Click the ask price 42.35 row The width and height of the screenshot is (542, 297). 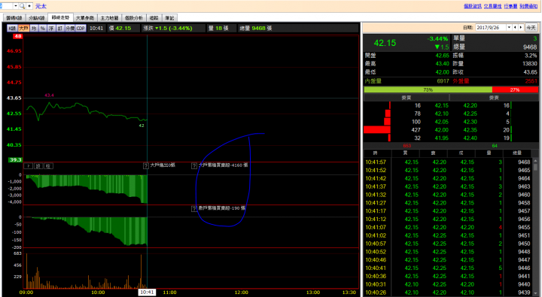470,130
